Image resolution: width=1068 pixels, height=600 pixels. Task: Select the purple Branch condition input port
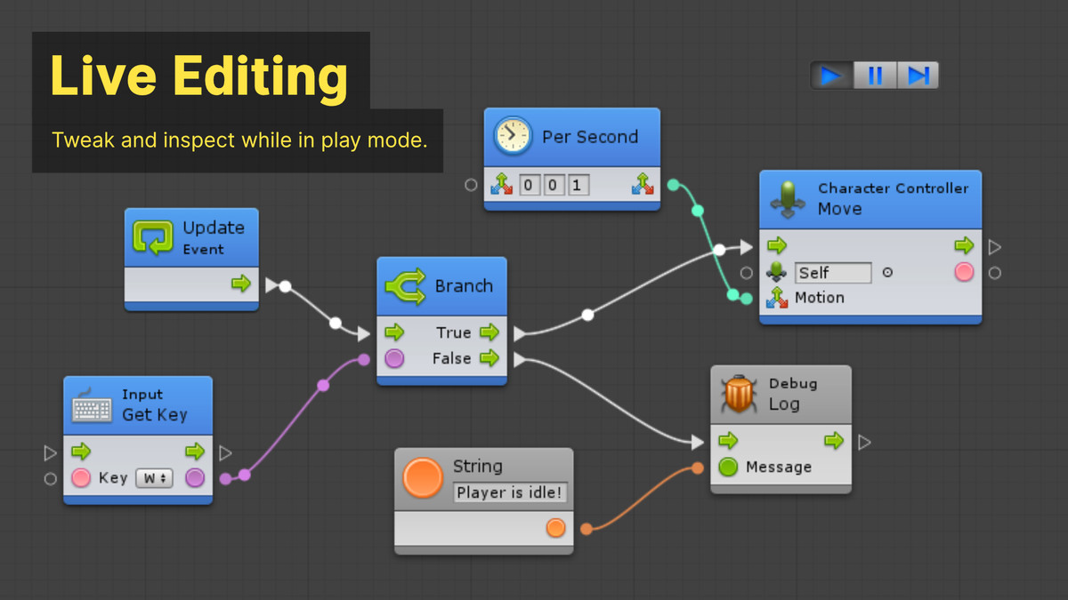[x=394, y=358]
